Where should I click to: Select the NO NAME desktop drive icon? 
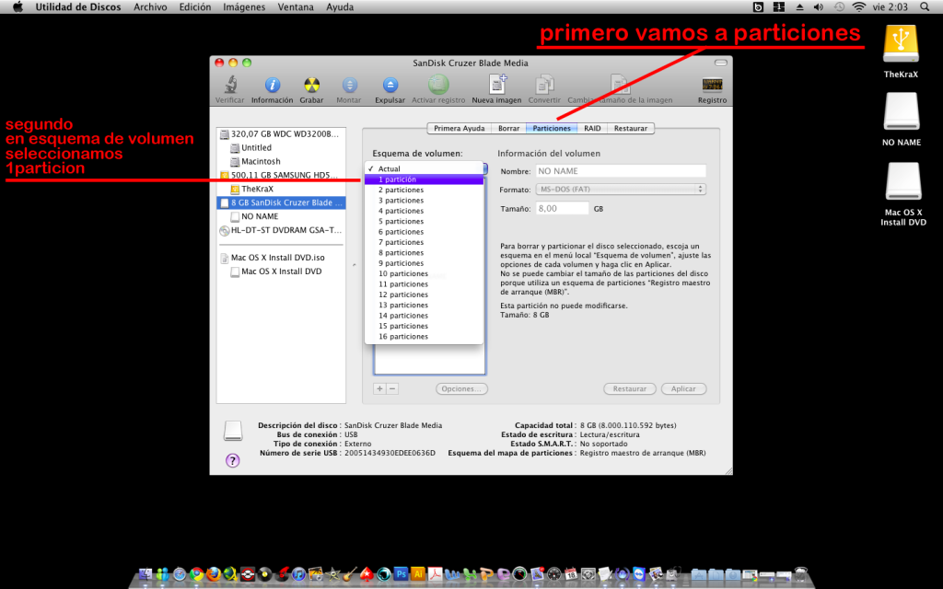click(901, 111)
